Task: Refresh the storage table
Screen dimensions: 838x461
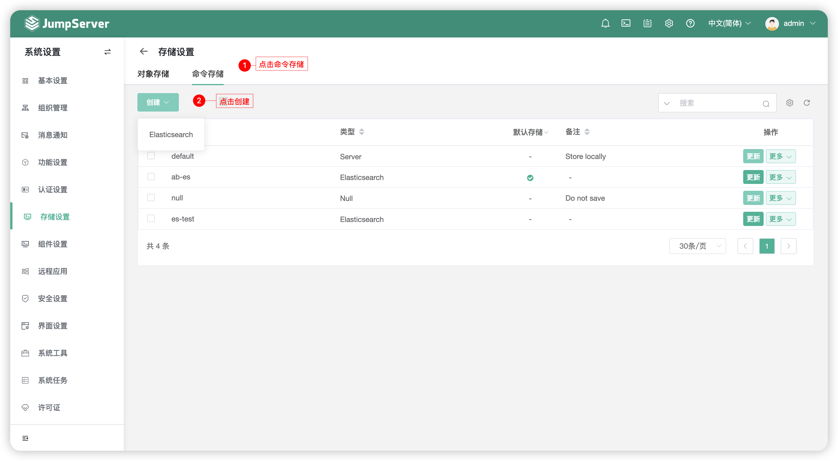Action: (807, 103)
